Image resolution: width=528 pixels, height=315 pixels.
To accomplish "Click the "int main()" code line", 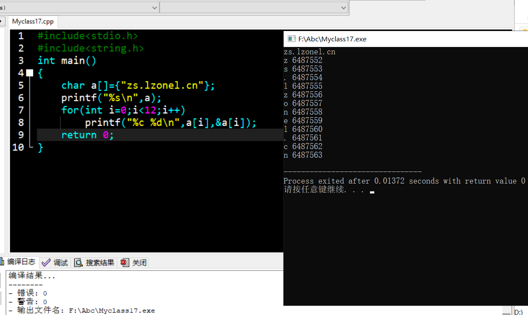I will pos(67,61).
